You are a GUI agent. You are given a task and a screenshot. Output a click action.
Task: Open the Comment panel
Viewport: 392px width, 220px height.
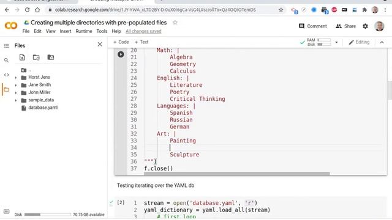coord(313,26)
